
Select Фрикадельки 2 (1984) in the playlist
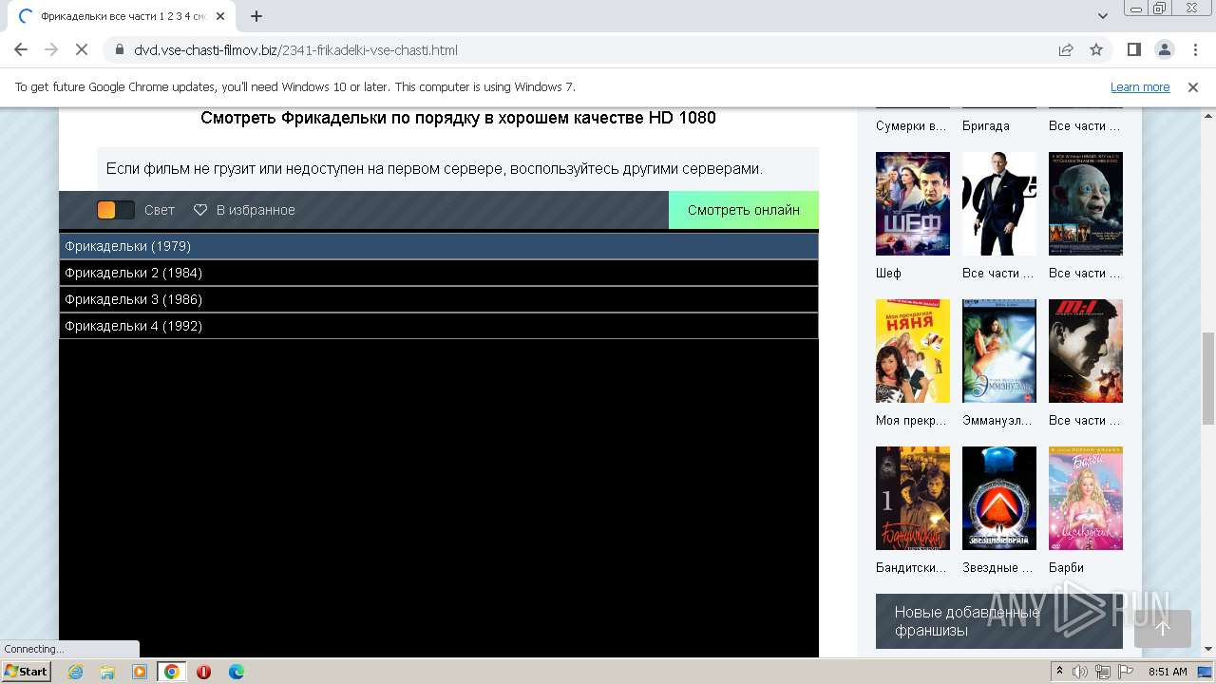(x=439, y=273)
